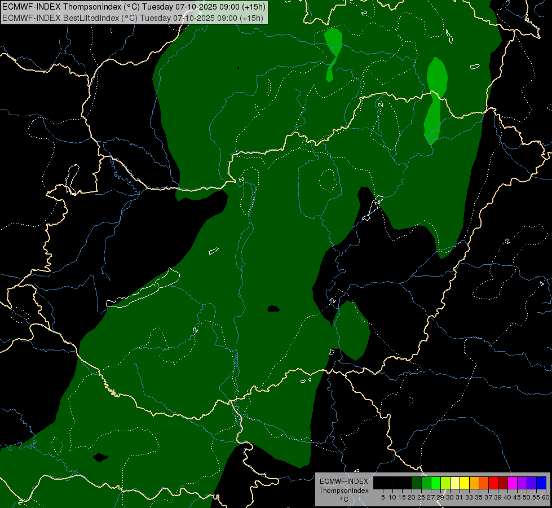Image resolution: width=552 pixels, height=508 pixels.
Task: Click the 'ECMWF-INDEX' label in the legend
Action: (343, 481)
